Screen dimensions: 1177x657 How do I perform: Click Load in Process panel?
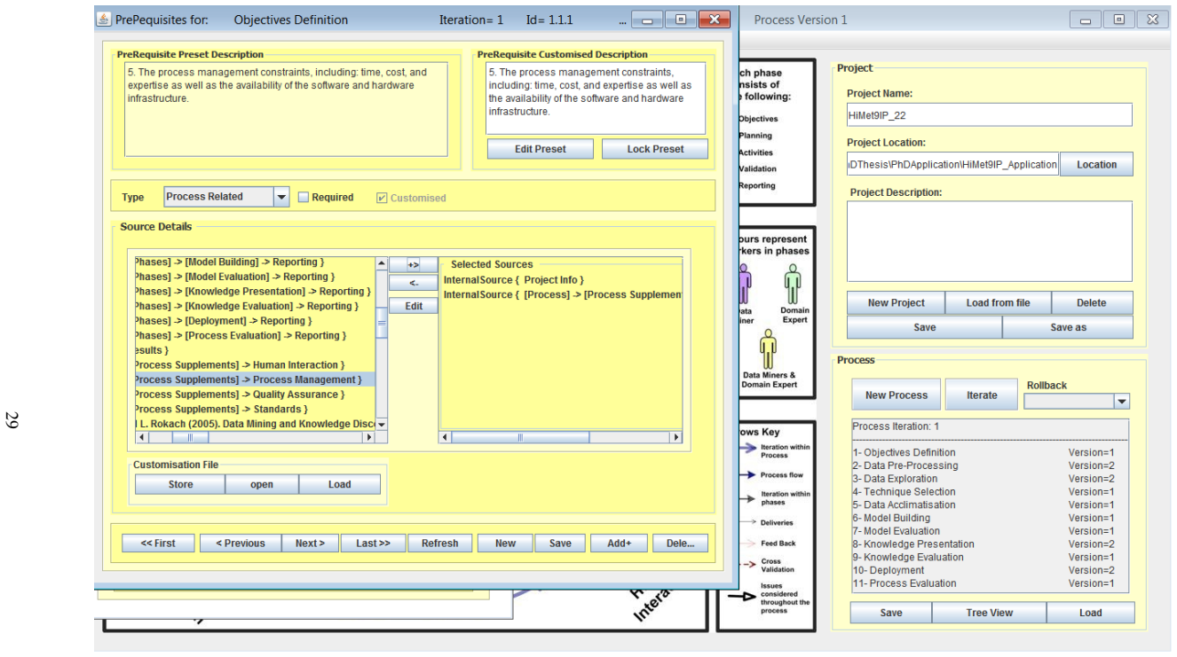tap(1090, 613)
